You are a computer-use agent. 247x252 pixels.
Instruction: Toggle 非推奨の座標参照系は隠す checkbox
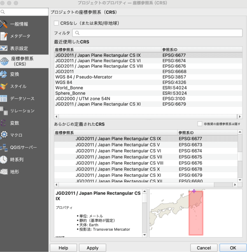(200, 124)
